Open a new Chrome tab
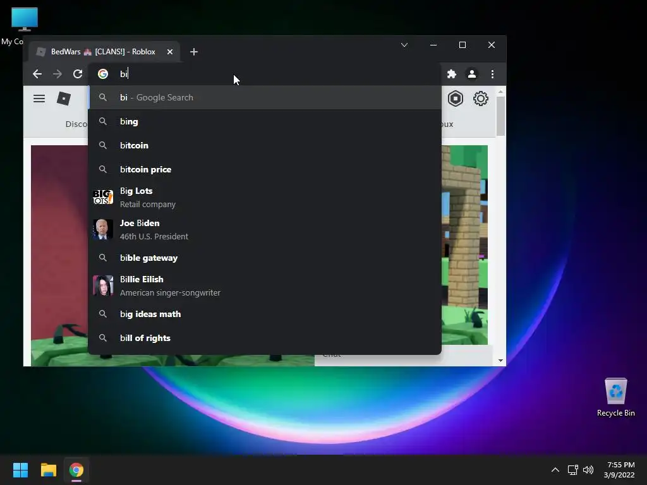 (x=193, y=52)
